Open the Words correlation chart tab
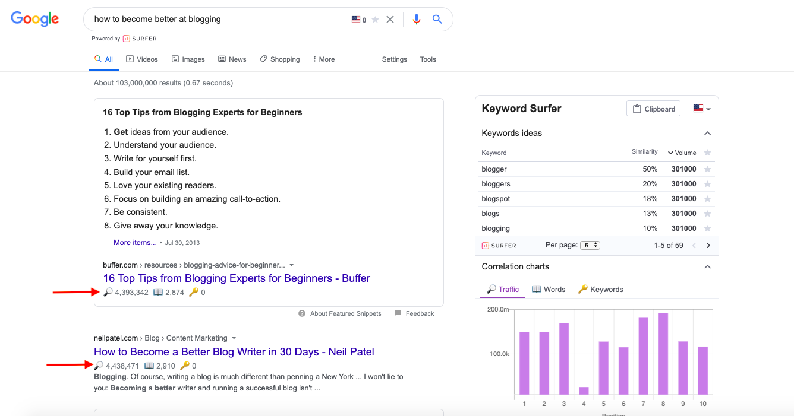Image resolution: width=794 pixels, height=416 pixels. (x=549, y=289)
